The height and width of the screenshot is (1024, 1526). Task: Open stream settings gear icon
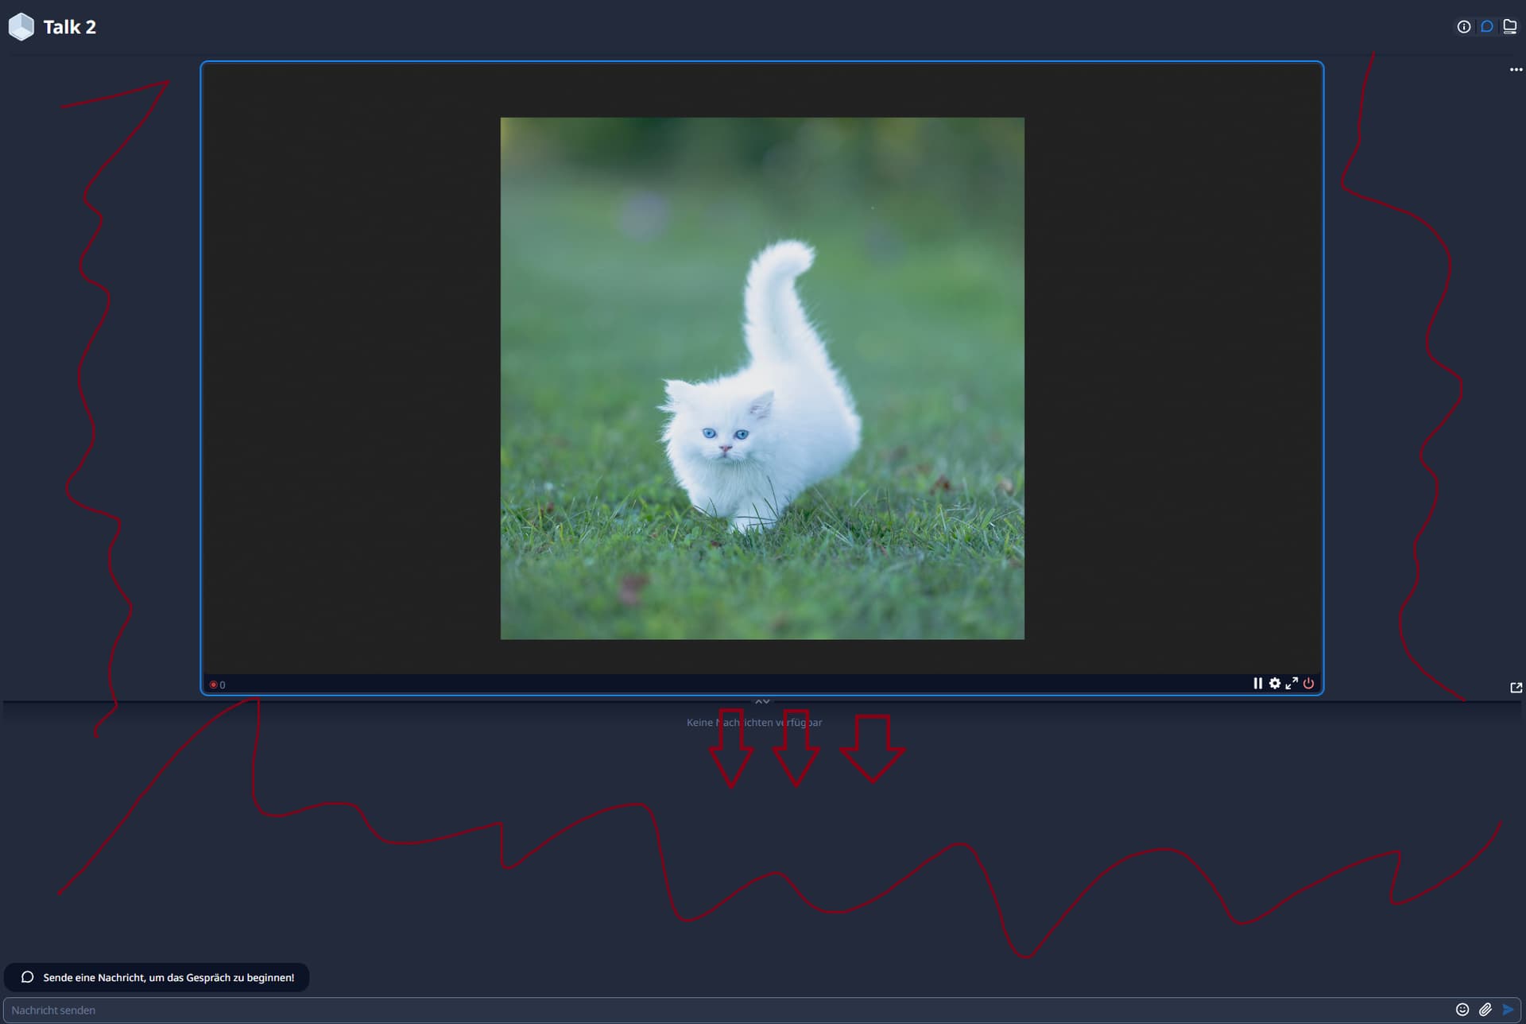[x=1275, y=684]
